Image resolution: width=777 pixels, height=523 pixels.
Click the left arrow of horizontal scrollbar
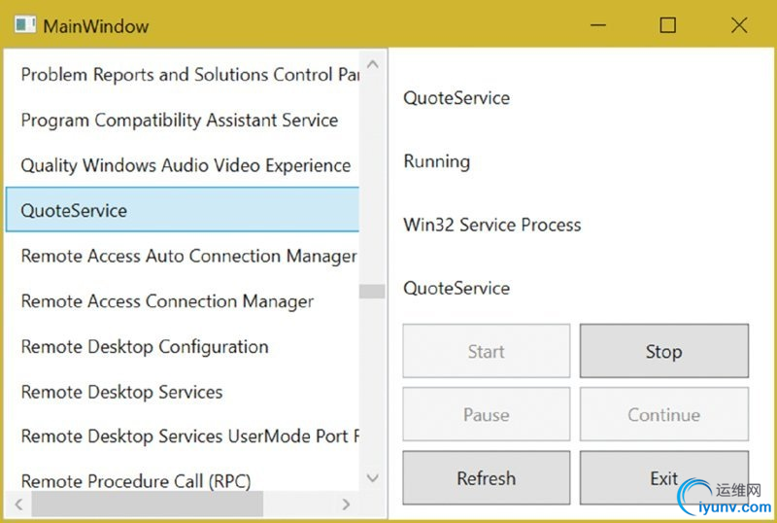click(17, 505)
